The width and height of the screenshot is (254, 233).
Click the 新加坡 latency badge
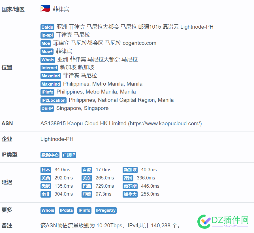pos(130,170)
